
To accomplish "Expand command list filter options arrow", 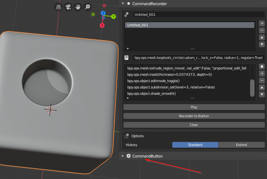I will pyautogui.click(x=128, y=98).
